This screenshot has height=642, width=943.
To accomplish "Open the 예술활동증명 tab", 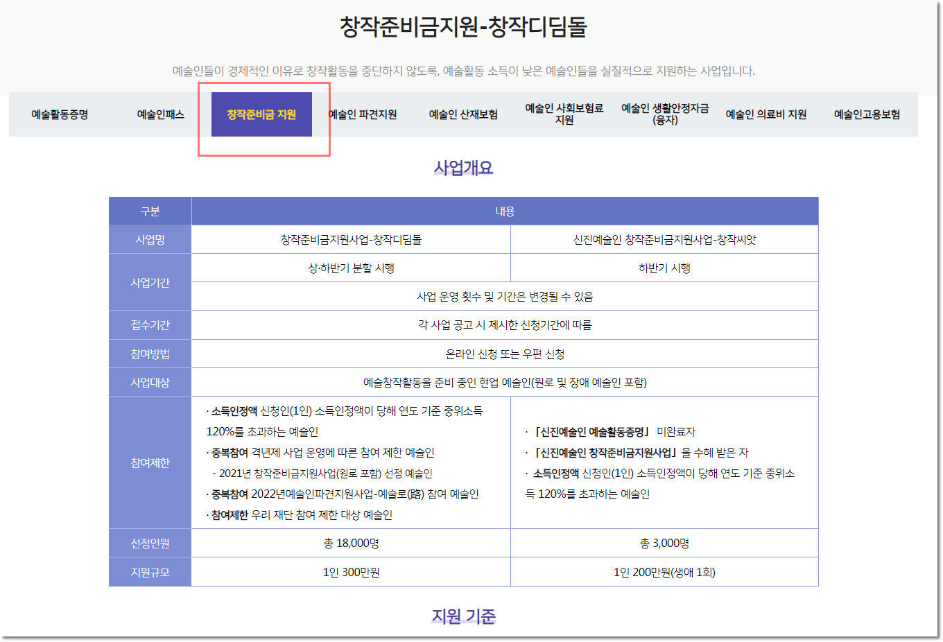I will point(60,114).
